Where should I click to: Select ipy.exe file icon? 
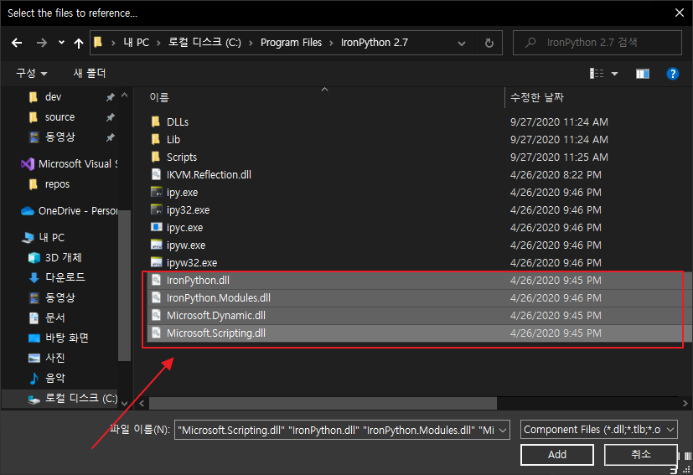tap(157, 192)
